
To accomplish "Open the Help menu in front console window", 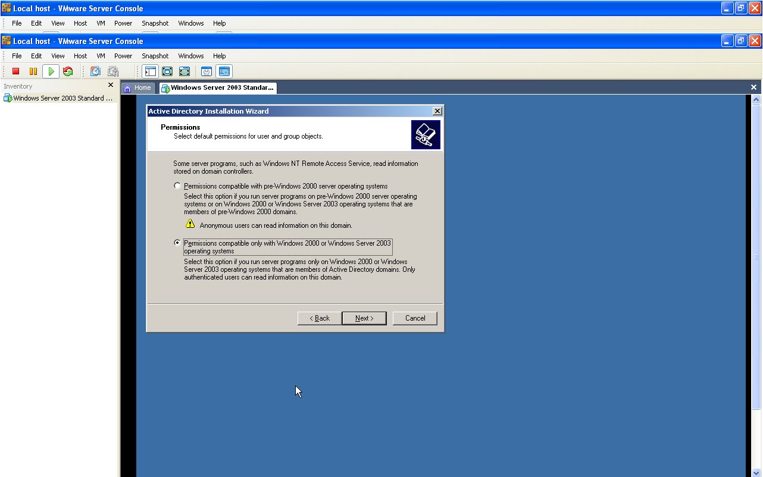I will [x=220, y=56].
